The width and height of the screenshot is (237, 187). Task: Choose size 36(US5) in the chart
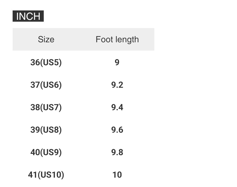[46, 62]
